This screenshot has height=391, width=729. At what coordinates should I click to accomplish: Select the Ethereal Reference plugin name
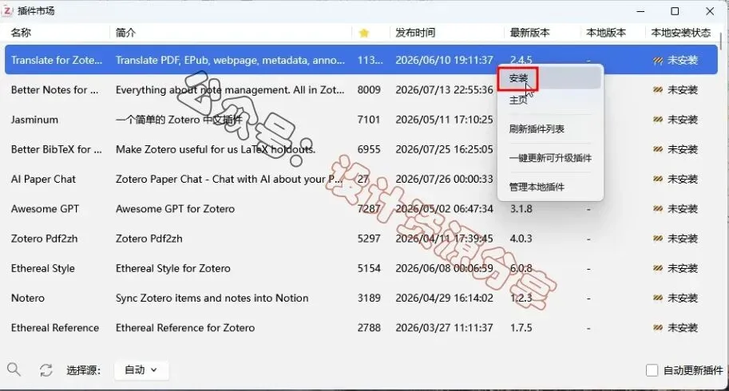[55, 327]
